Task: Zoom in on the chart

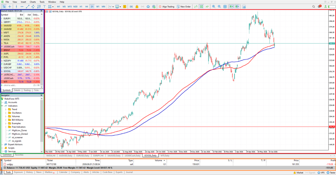Action: click(214, 7)
